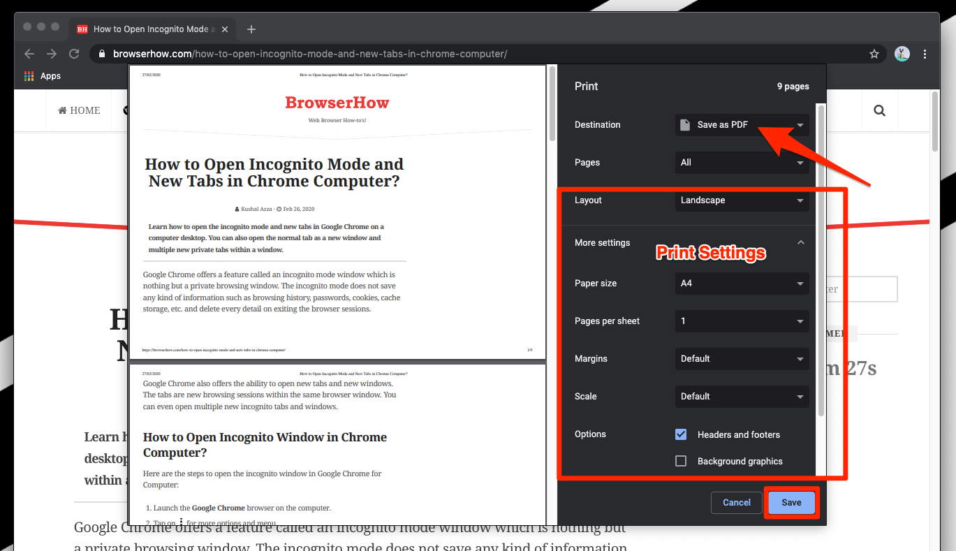Open the Paper size dropdown showing A4
The width and height of the screenshot is (956, 551).
point(742,284)
